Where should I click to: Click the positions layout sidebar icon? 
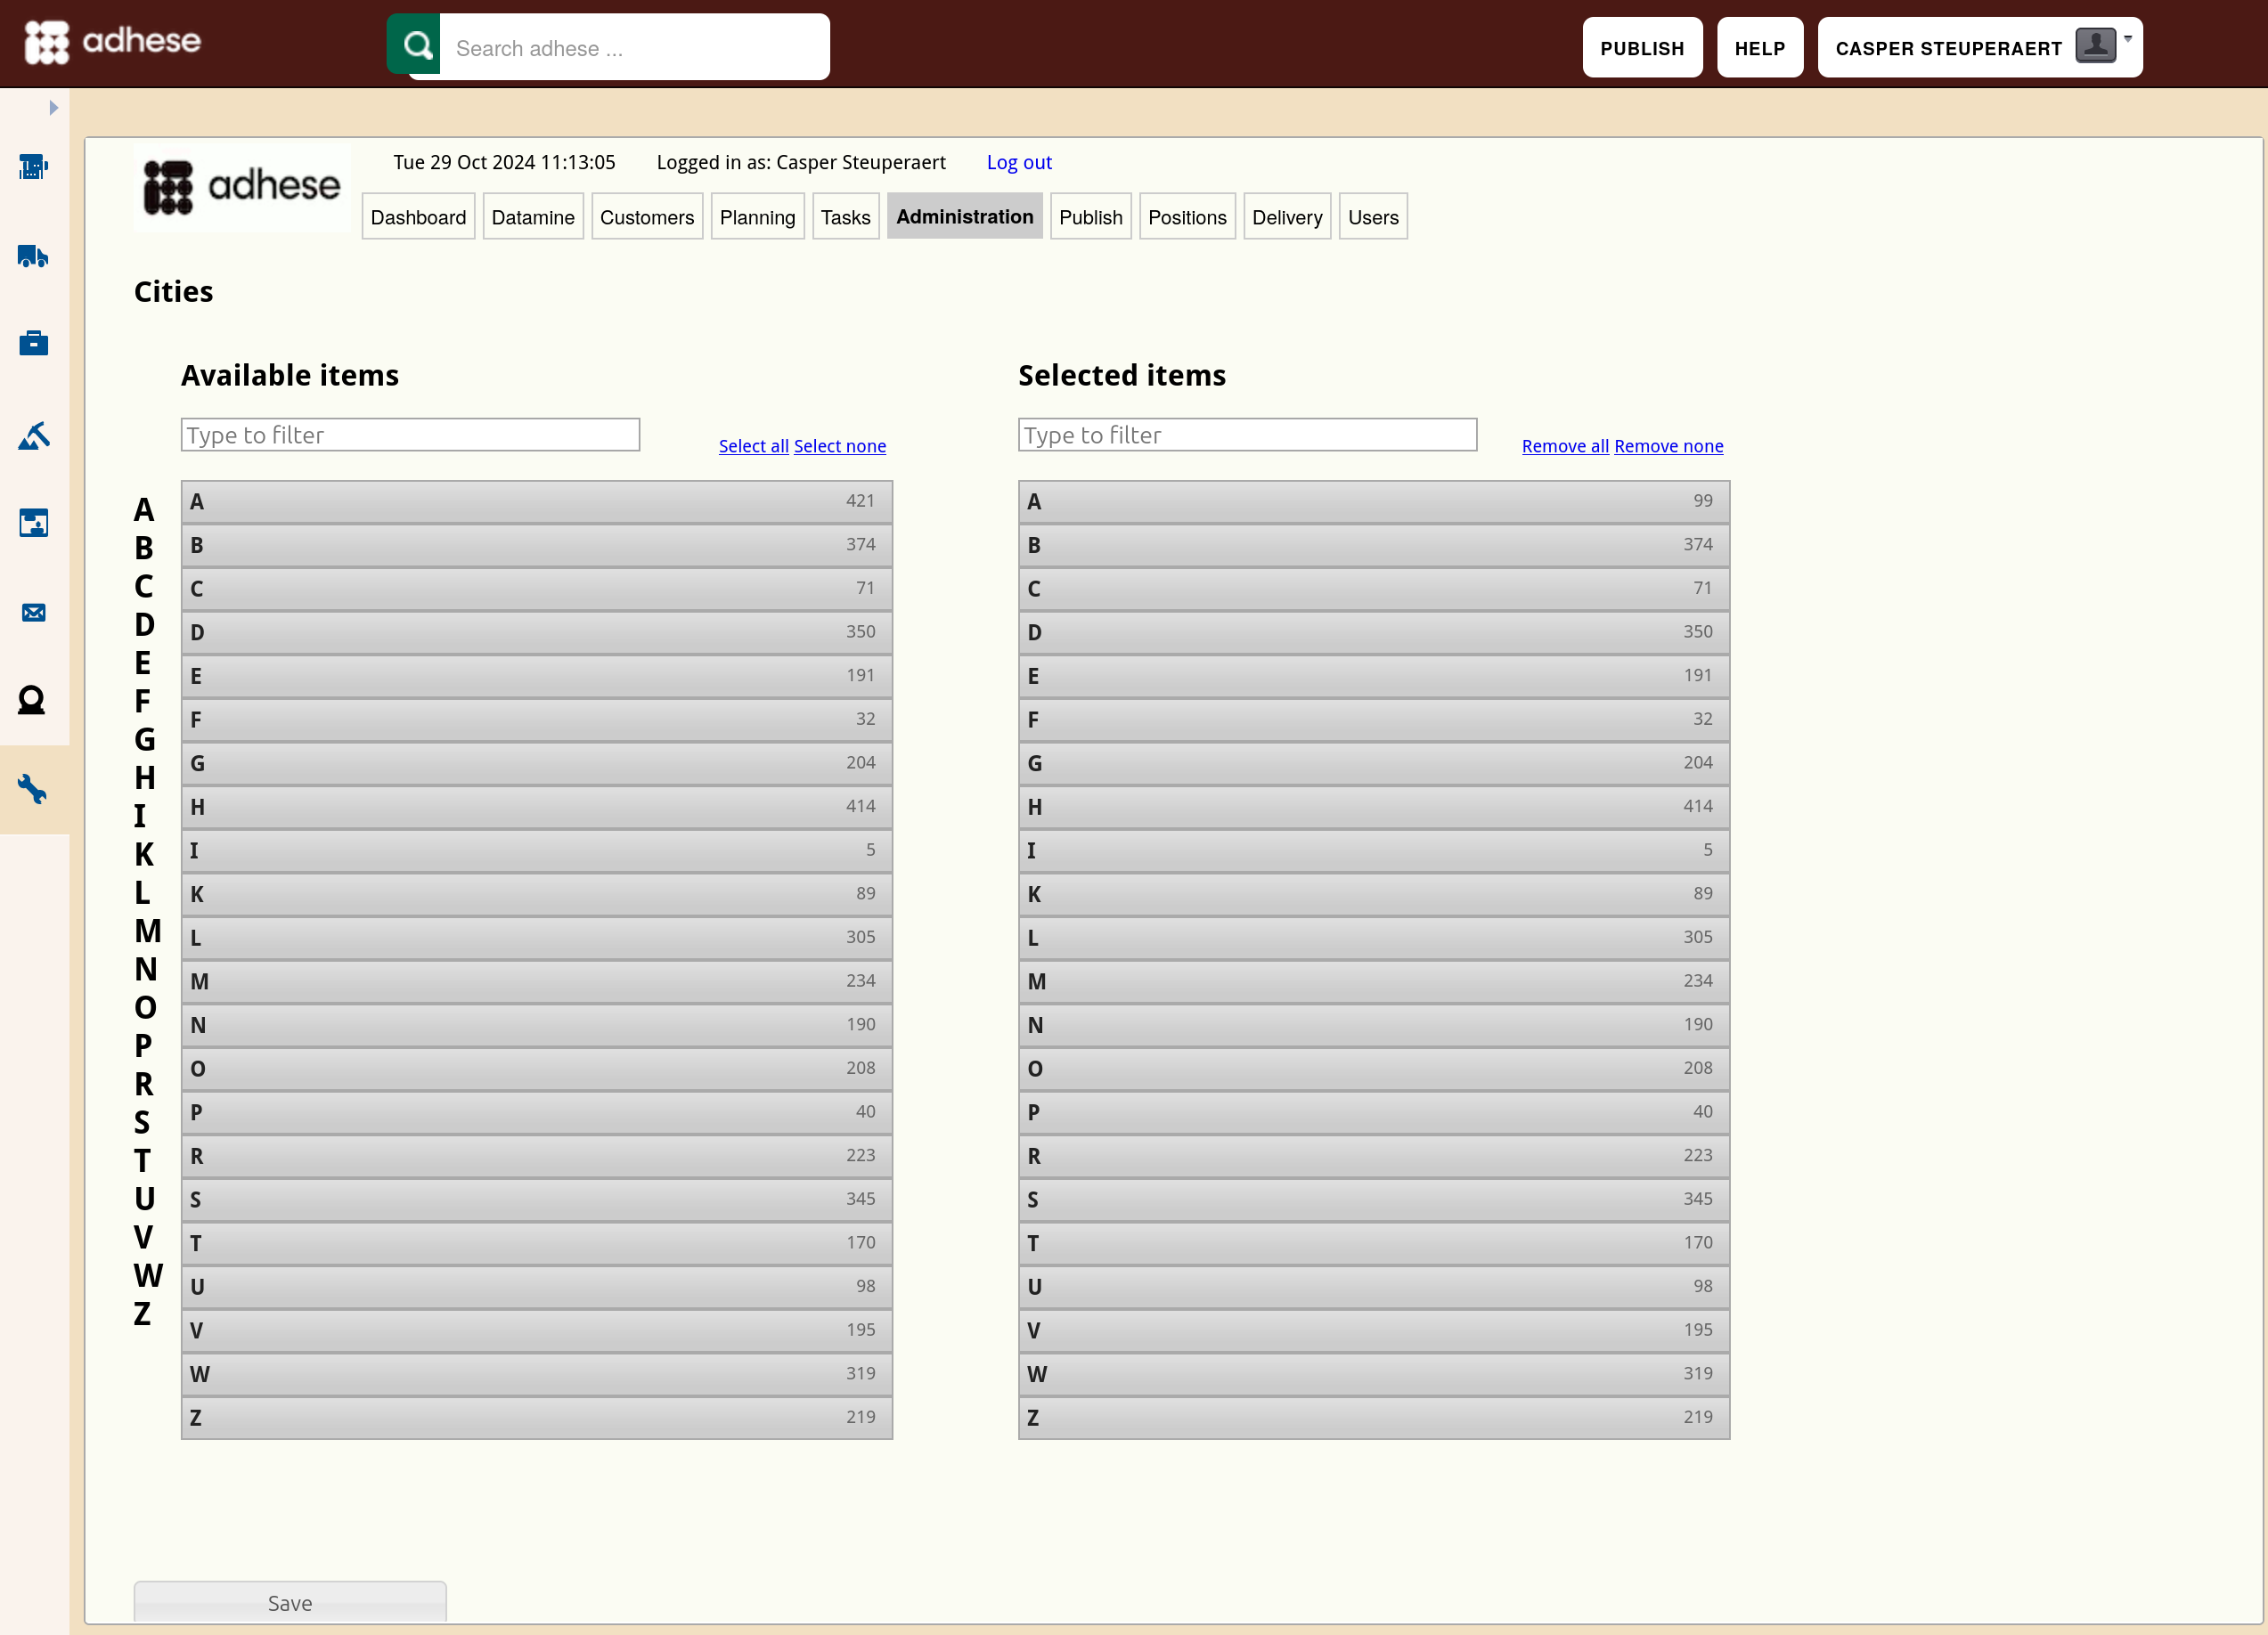pos(33,523)
